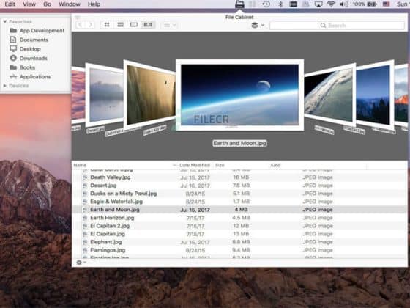Open Time Machine menu bar icon
Screen dimensions: 410x308
(266, 4)
